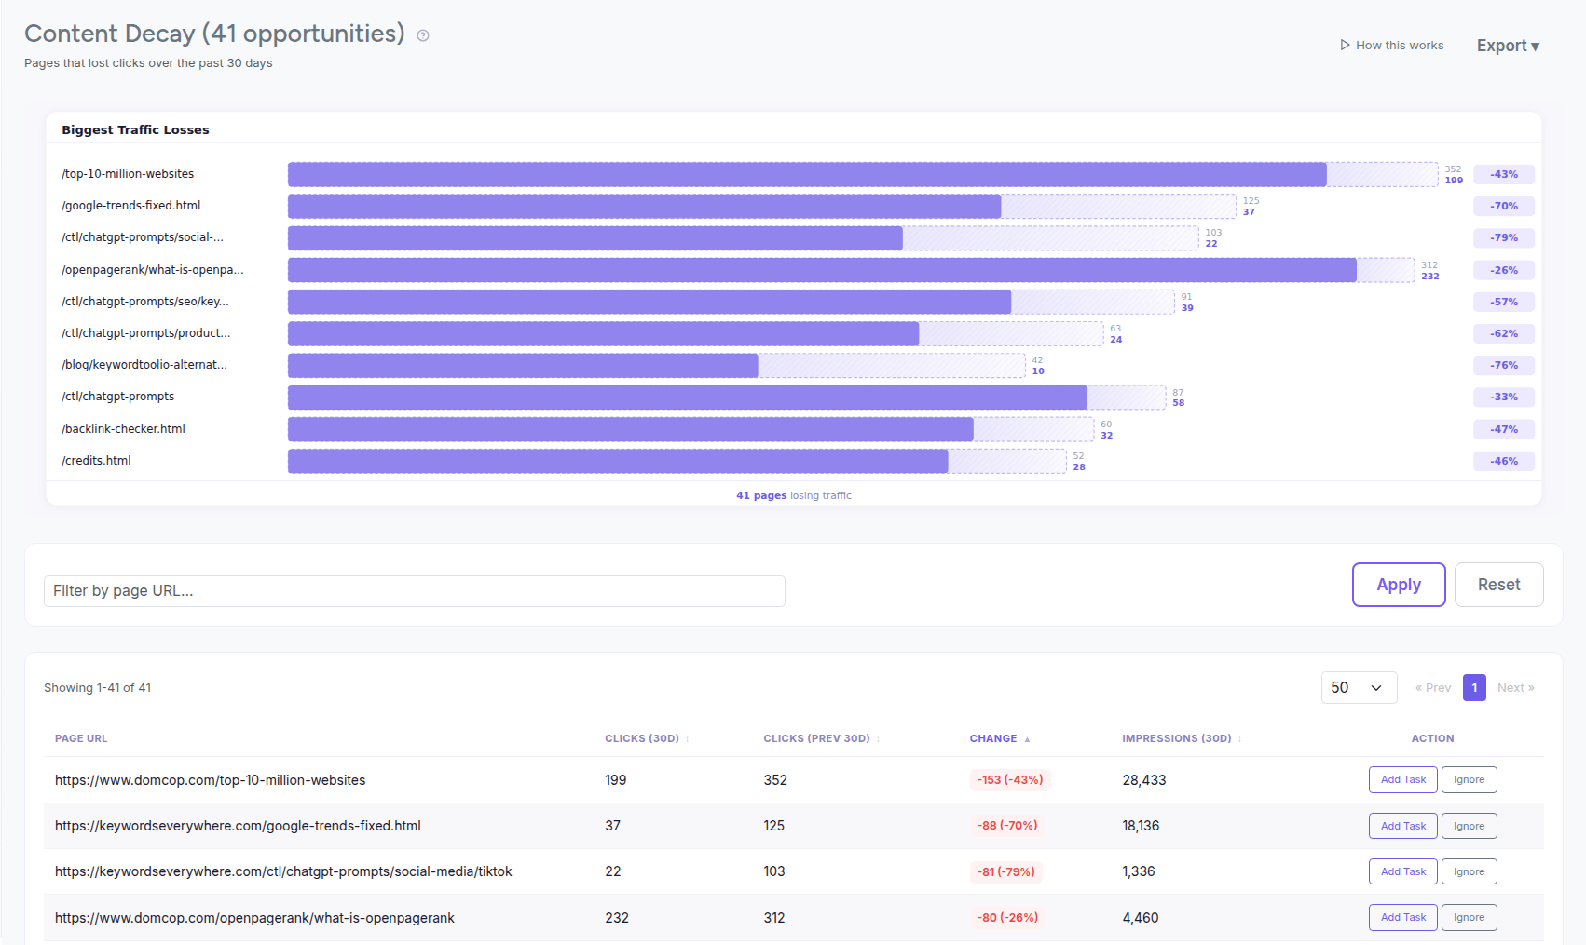Open the domcop top-10-million-websites URL

[x=210, y=780]
